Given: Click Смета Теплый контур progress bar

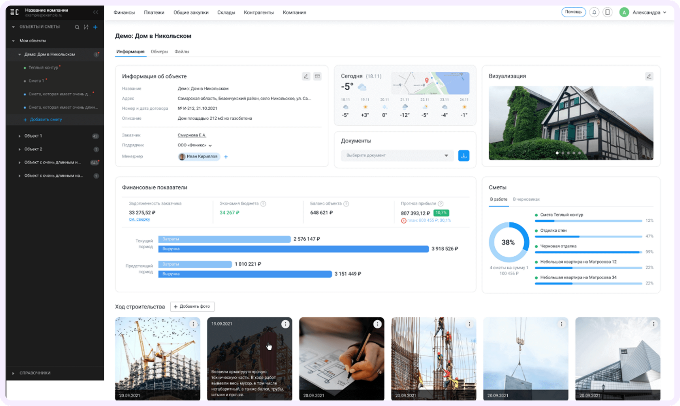Looking at the screenshot, I should coord(589,221).
